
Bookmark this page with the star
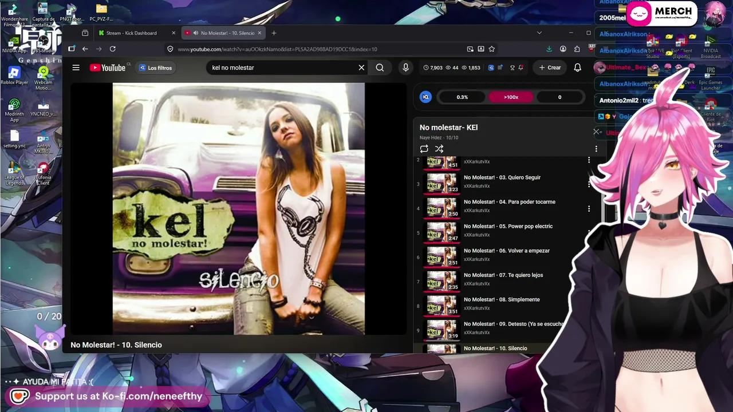point(491,49)
